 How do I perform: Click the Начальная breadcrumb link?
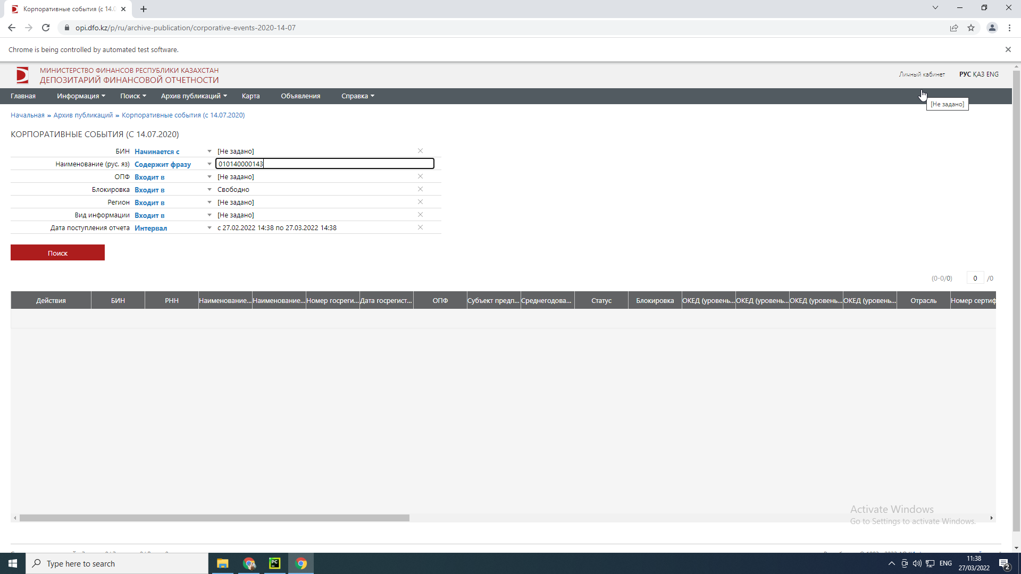pyautogui.click(x=27, y=115)
